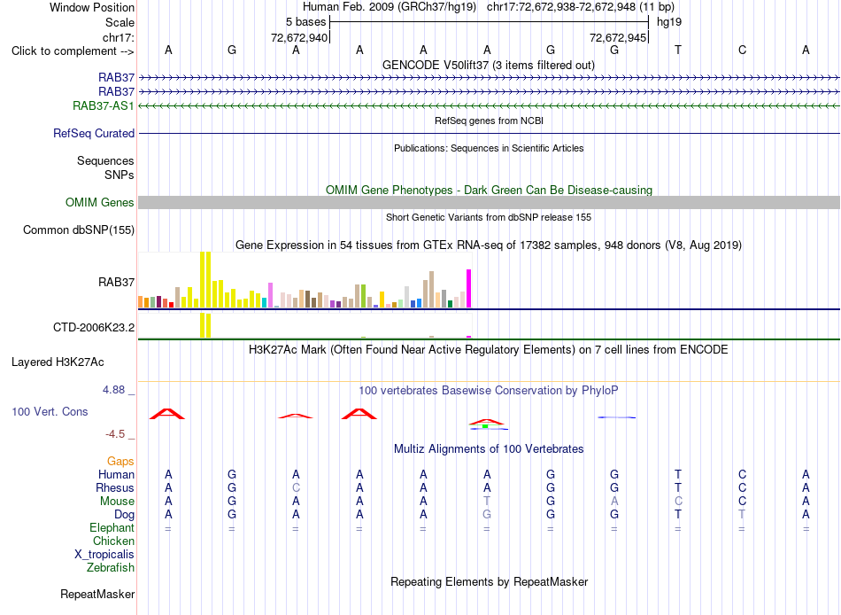The width and height of the screenshot is (841, 615).
Task: Click the RepeatMasker track label
Action: (x=97, y=594)
